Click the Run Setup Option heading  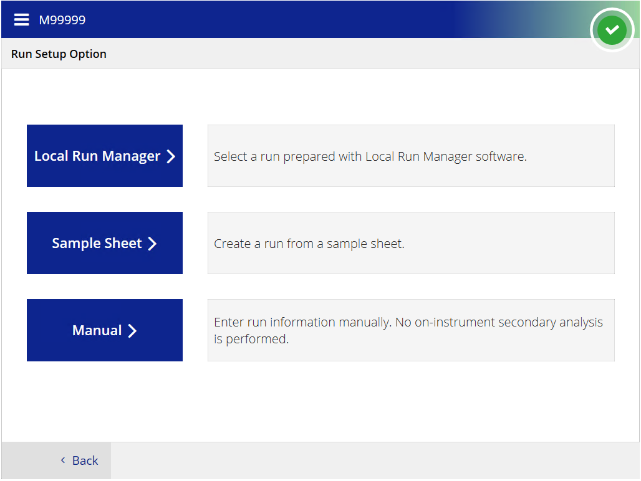(59, 54)
